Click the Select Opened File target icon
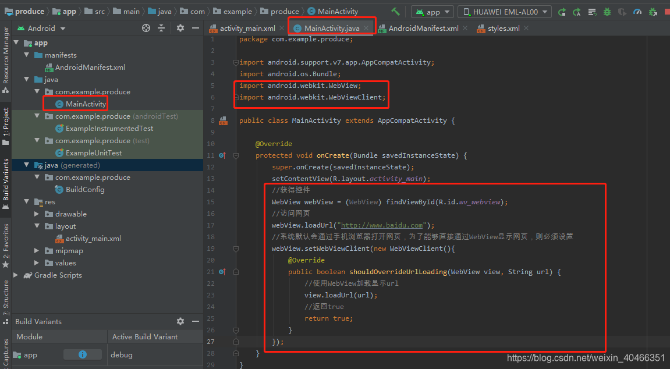 tap(146, 28)
